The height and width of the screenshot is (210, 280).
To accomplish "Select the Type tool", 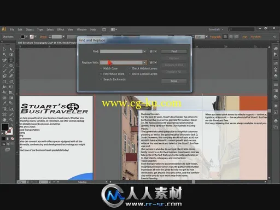I will (x=11, y=60).
